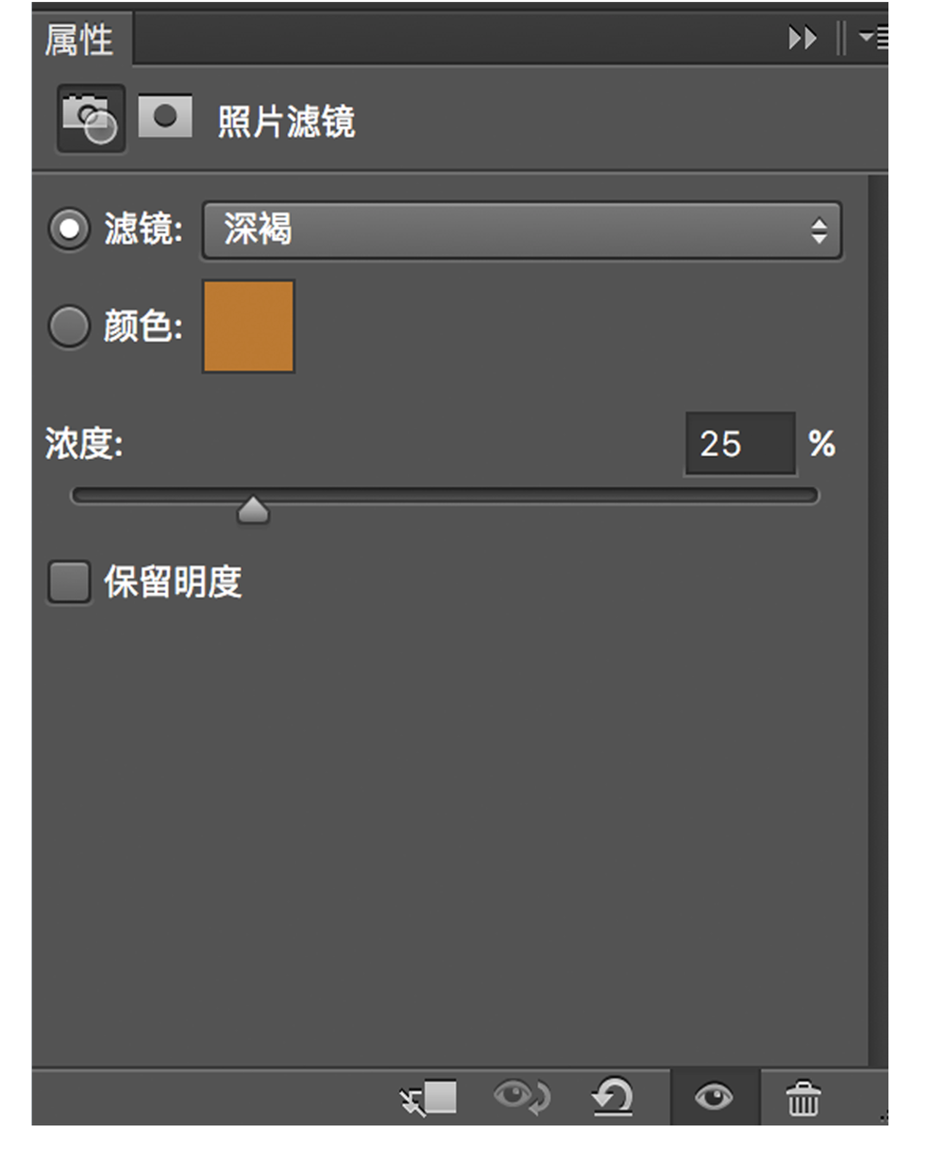The width and height of the screenshot is (929, 1150).
Task: Open the 属性 panel flyout menu
Action: [872, 38]
